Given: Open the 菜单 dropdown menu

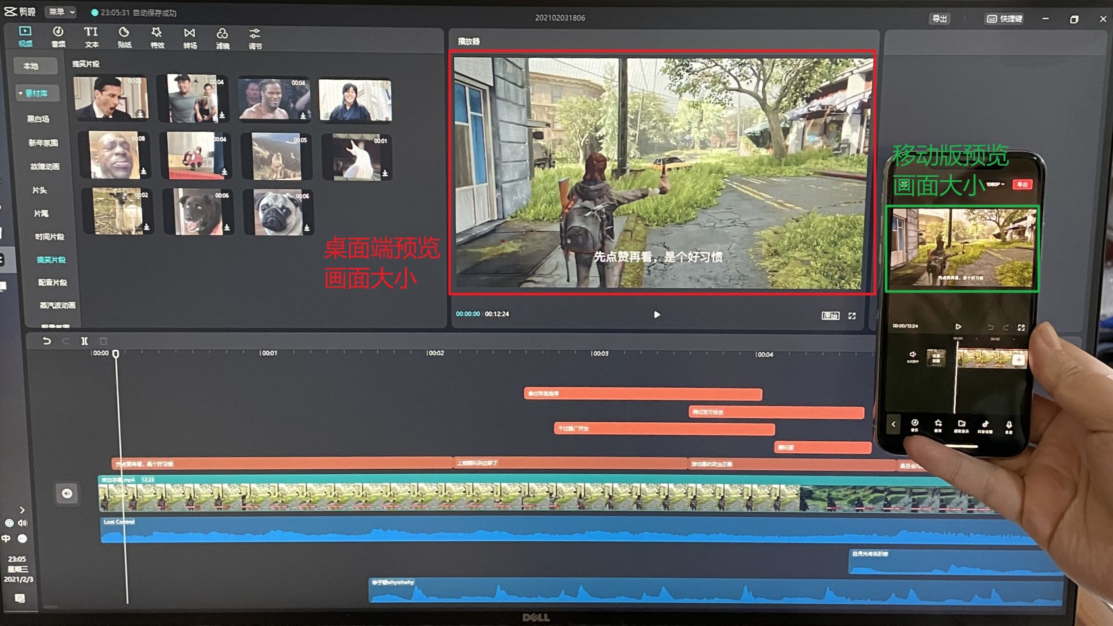Looking at the screenshot, I should [61, 12].
